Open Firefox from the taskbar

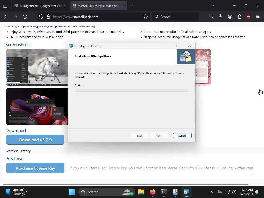pos(153,192)
